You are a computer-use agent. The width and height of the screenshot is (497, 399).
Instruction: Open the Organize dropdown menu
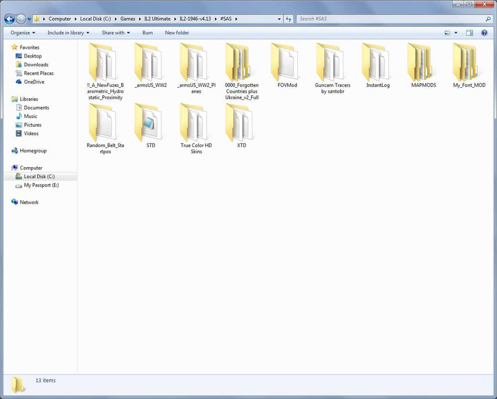pyautogui.click(x=23, y=32)
